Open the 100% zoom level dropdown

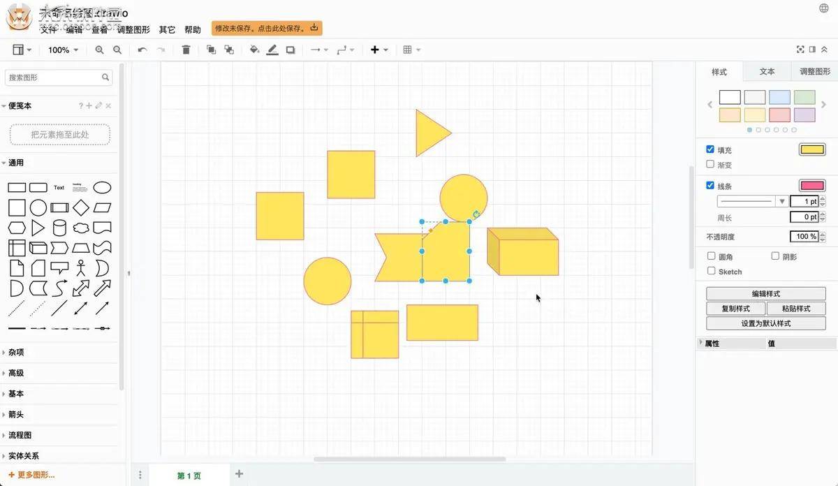coord(62,50)
